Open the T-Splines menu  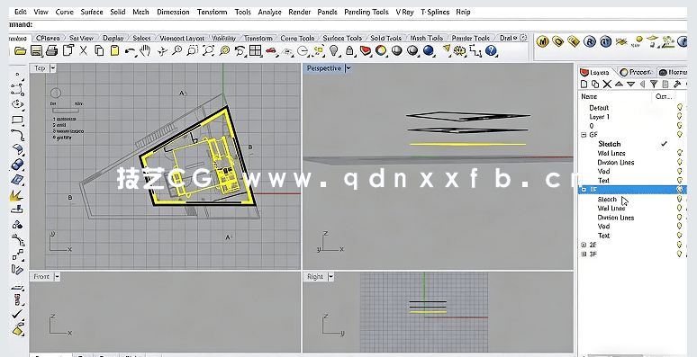(435, 12)
